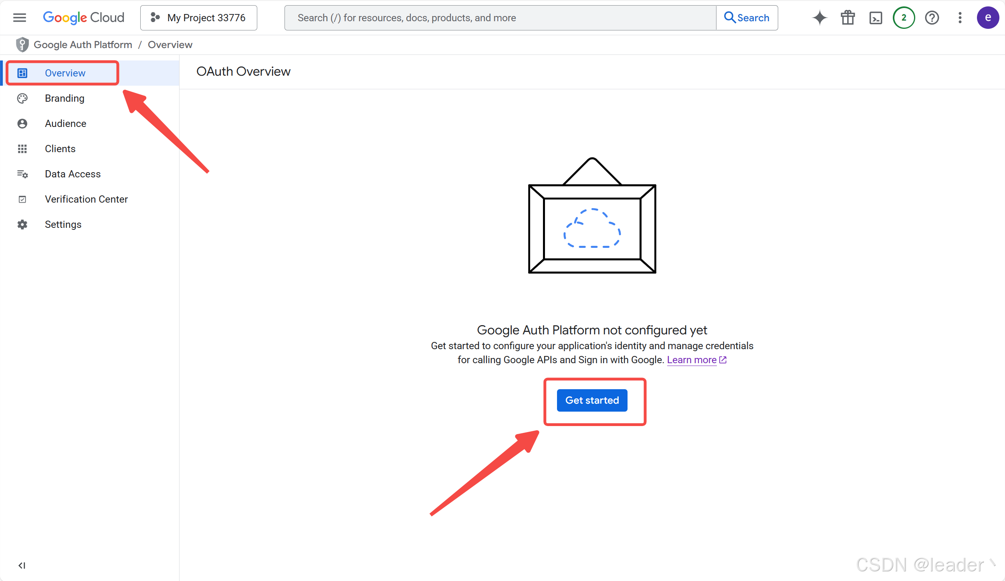Follow the Learn more link
The width and height of the screenshot is (1005, 581).
(692, 360)
